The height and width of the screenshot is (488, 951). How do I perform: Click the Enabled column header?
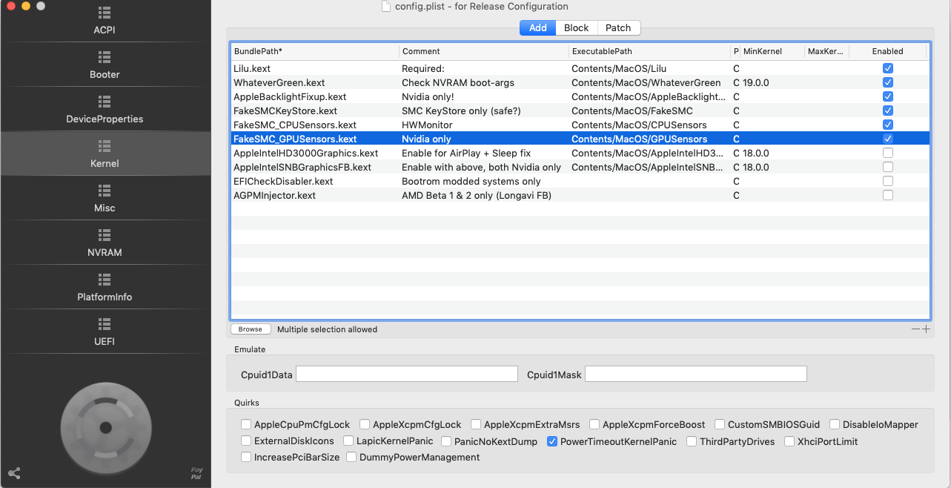[x=887, y=51]
